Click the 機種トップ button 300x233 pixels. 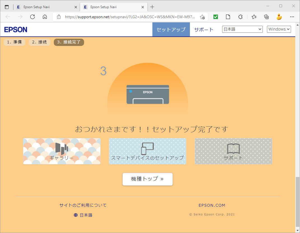(x=147, y=179)
